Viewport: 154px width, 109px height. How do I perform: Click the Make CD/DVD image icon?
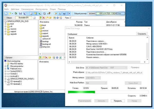(x=31, y=13)
